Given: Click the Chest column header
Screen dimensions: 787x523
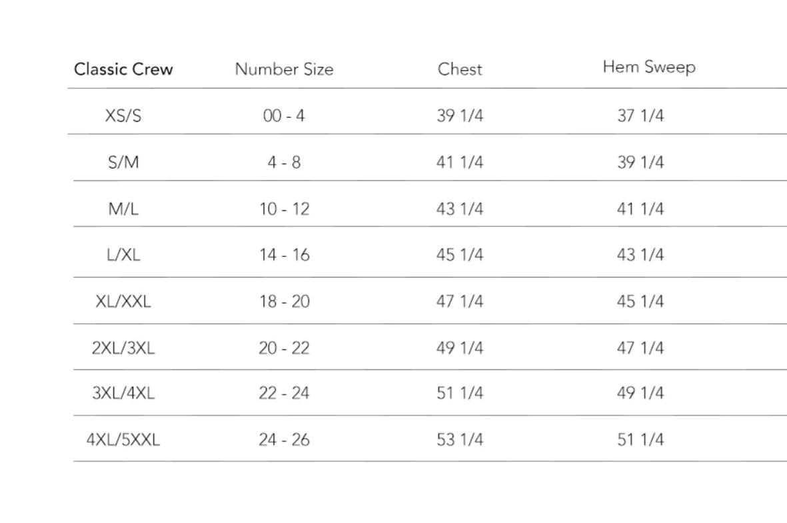Looking at the screenshot, I should pos(460,69).
